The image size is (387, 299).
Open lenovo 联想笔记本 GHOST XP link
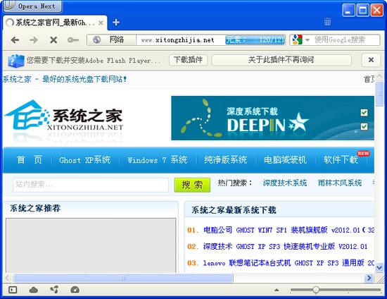(288, 263)
